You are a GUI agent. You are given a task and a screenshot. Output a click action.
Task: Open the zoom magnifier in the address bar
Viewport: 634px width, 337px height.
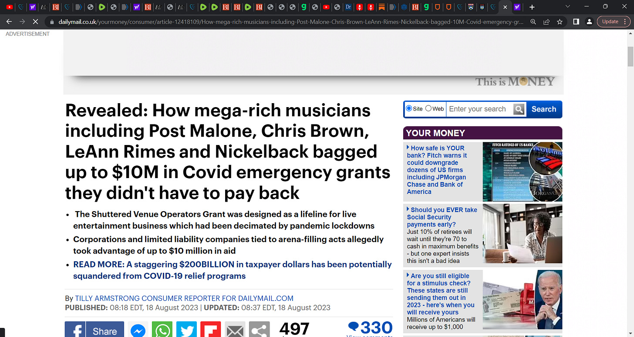pyautogui.click(x=533, y=21)
